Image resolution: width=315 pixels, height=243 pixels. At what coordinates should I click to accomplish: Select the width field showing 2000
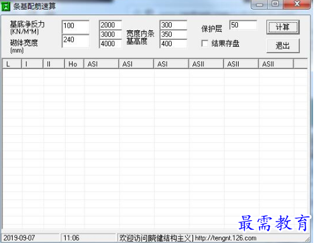point(110,25)
